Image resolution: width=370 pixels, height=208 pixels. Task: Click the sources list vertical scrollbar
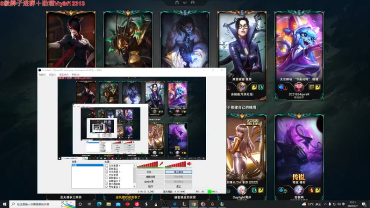click(135, 176)
